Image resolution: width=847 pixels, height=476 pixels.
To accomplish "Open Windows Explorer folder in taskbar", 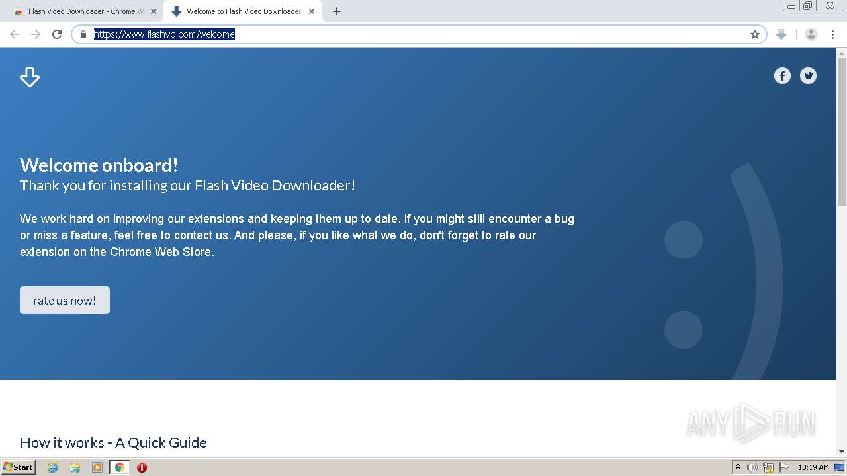I will tap(75, 467).
